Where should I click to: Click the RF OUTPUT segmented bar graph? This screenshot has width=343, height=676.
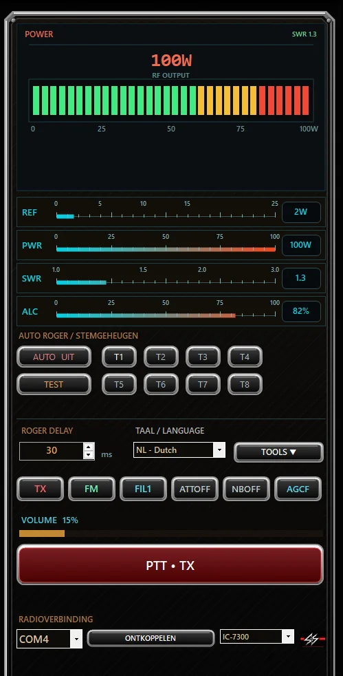(x=171, y=100)
